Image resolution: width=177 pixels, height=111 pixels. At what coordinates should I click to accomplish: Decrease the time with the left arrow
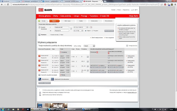[x=74, y=31]
